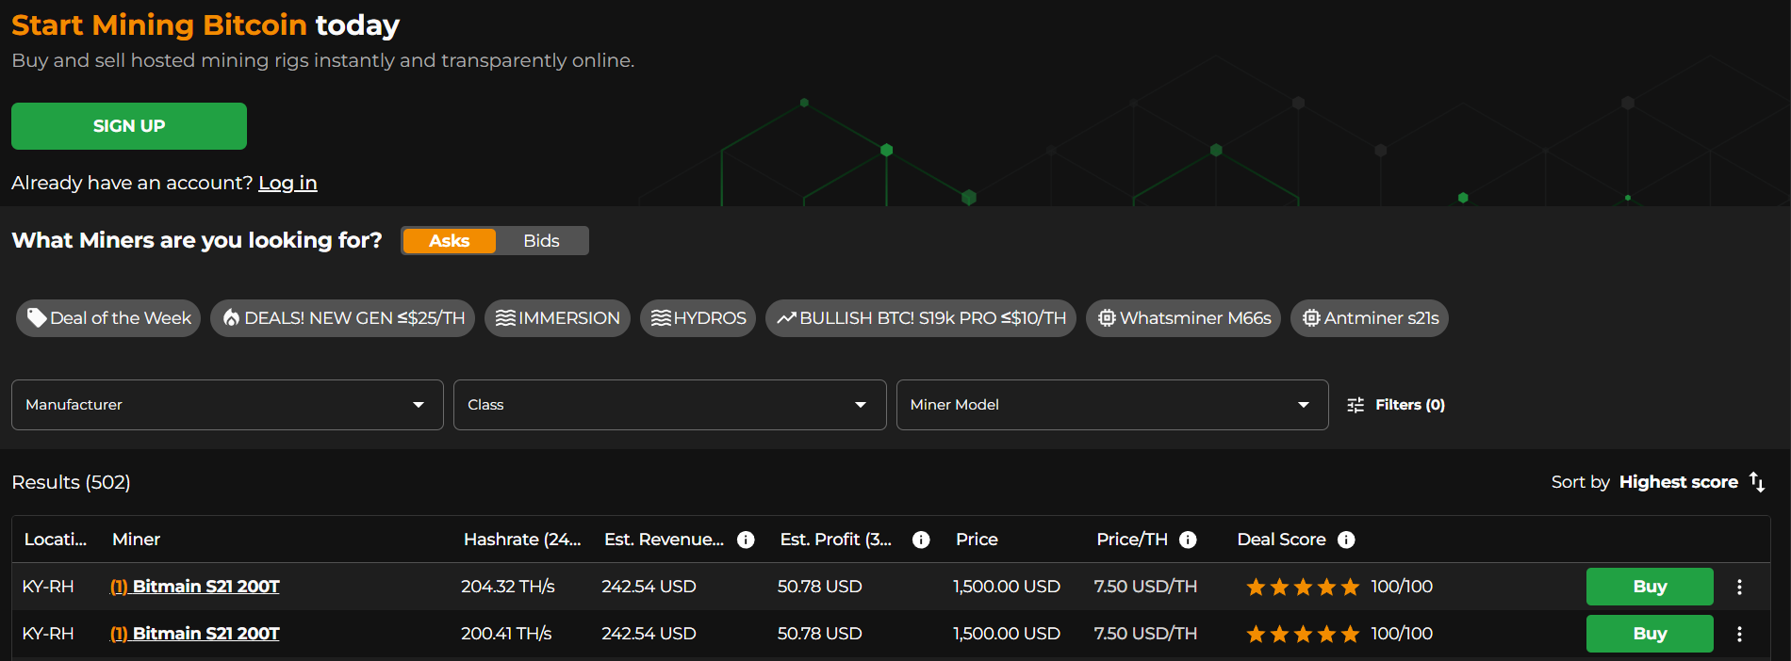Click the waves icon on the HYDROS chip
Viewport: 1791px width, 661px height.
point(662,318)
